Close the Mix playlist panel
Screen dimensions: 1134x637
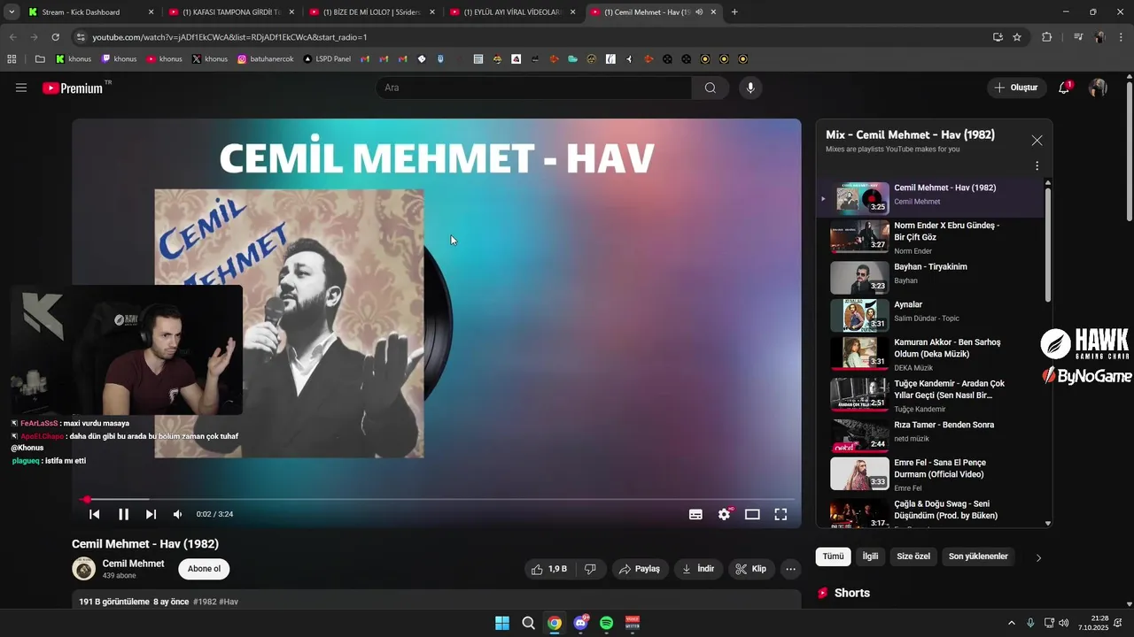[1037, 141]
